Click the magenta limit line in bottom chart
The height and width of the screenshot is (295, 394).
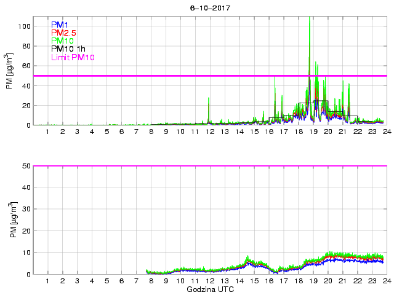pos(209,166)
